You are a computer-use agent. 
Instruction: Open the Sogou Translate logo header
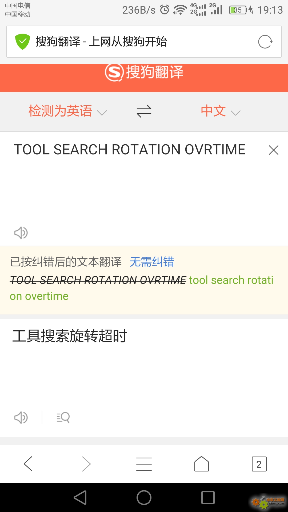point(144,72)
